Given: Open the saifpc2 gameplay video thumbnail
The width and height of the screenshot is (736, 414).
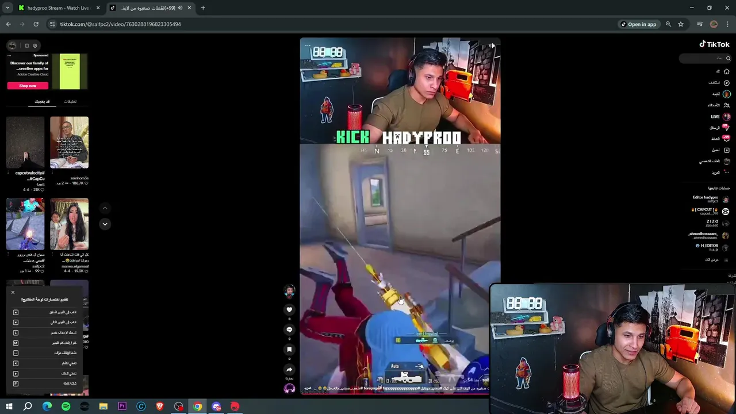Looking at the screenshot, I should pyautogui.click(x=25, y=224).
